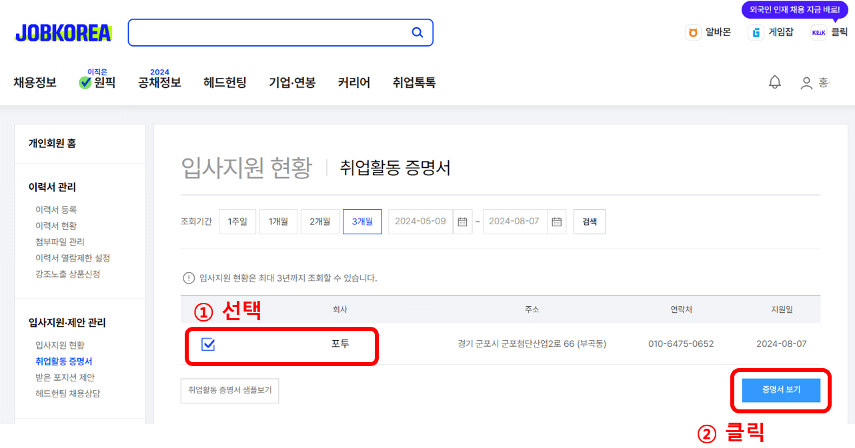Open the start date calendar icon
The image size is (855, 448).
pos(462,221)
